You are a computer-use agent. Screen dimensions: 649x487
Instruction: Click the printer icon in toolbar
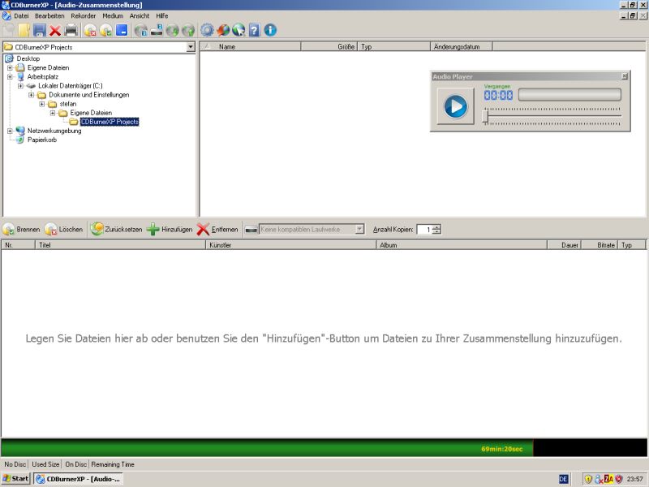pyautogui.click(x=71, y=31)
